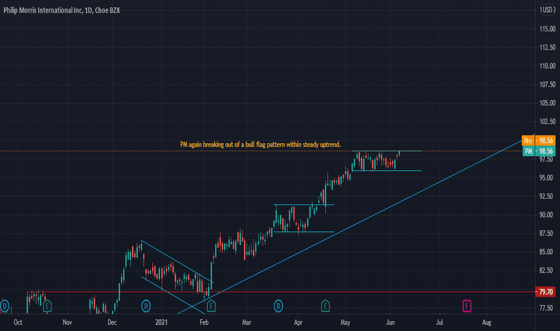560x331 pixels.
Task: Click the Jun label on the time axis
Action: point(391,323)
